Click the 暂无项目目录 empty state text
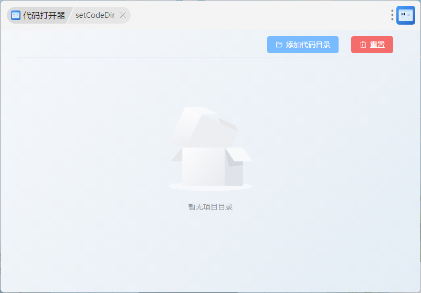Viewport: 421px width, 293px height. [210, 207]
